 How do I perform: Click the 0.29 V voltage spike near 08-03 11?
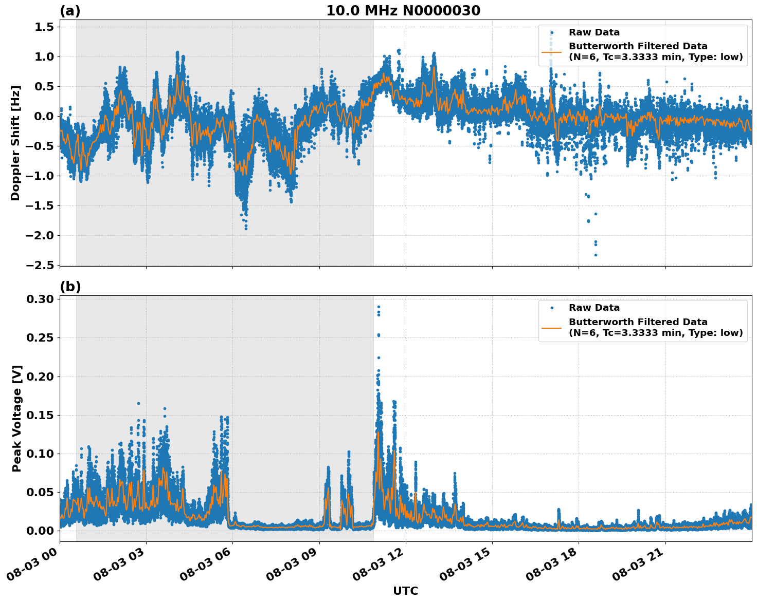378,306
